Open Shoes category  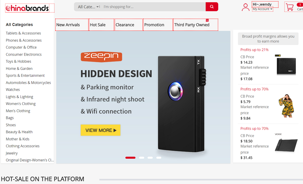[x=11, y=125]
